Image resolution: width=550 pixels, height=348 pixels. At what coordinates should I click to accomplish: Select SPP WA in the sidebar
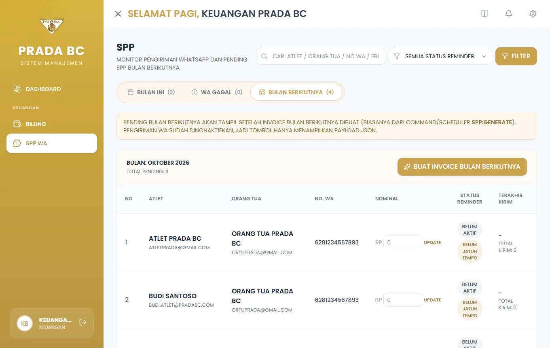coord(52,143)
